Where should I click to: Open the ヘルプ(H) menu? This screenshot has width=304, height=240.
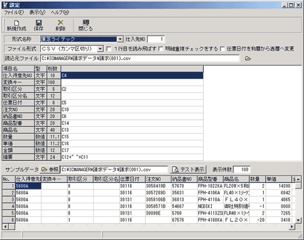(x=60, y=13)
